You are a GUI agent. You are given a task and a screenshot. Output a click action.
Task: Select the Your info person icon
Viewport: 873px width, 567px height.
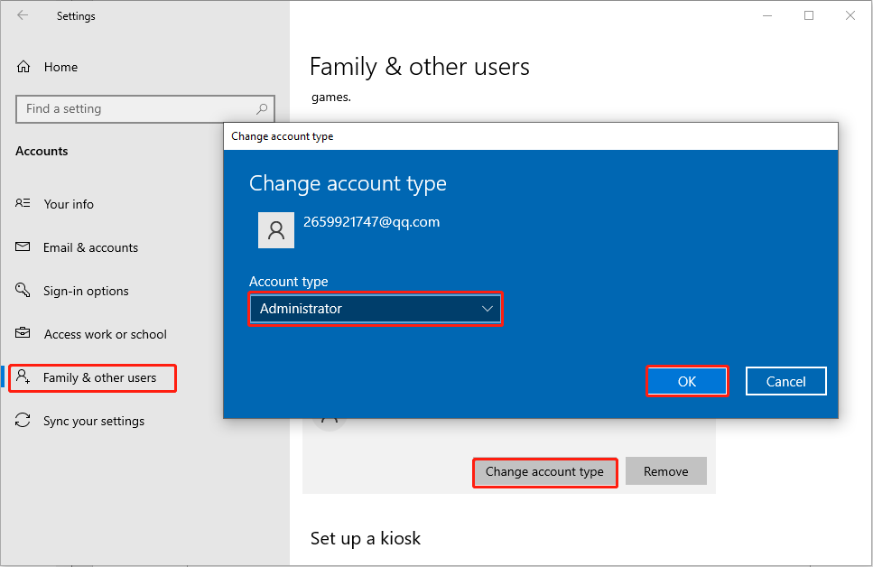(23, 204)
